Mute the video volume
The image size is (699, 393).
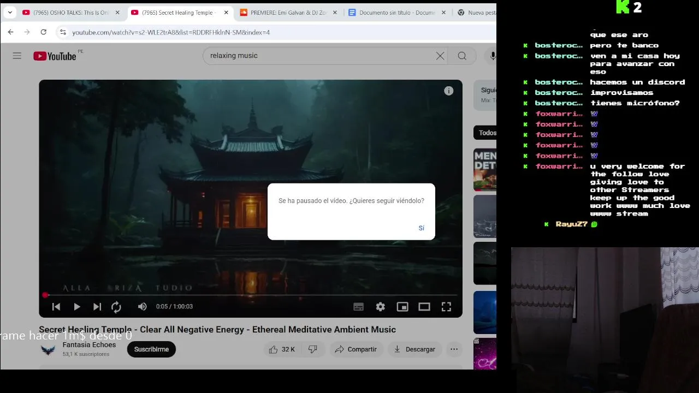[x=143, y=307]
